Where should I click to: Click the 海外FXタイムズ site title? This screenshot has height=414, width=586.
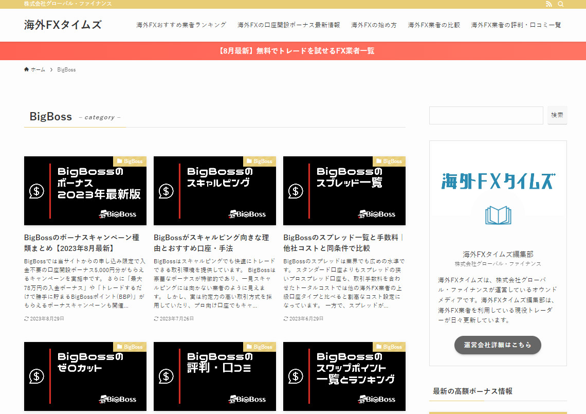(x=63, y=25)
